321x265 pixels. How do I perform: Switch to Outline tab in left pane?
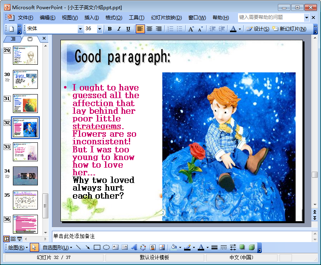click(13, 39)
